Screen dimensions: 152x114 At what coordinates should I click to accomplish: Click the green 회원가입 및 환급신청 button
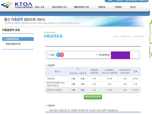coord(93,97)
